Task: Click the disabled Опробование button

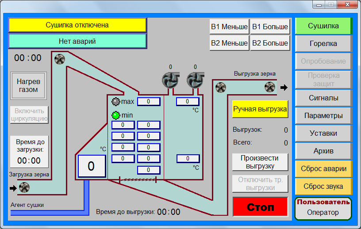Action: tap(323, 61)
